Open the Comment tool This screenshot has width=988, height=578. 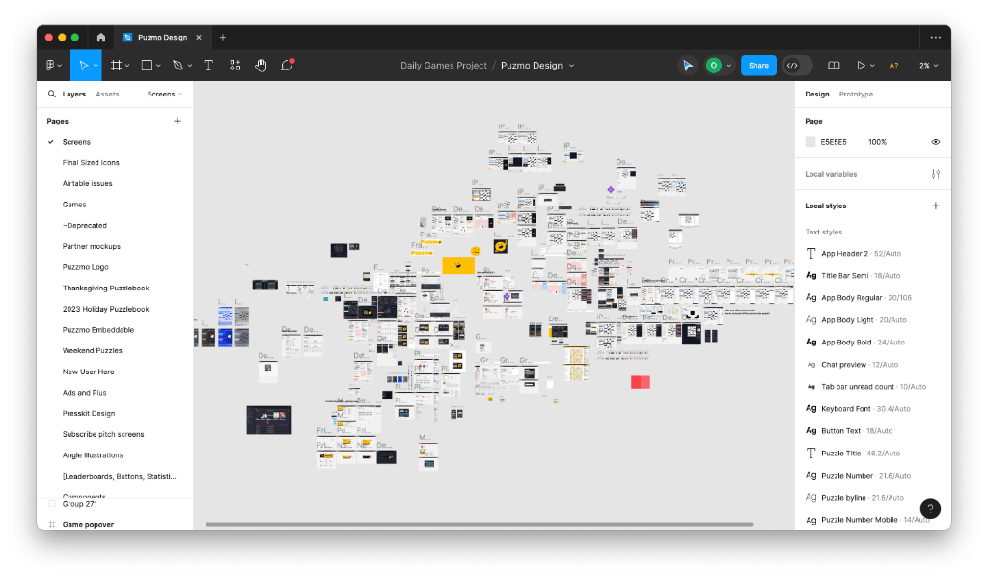pos(285,66)
